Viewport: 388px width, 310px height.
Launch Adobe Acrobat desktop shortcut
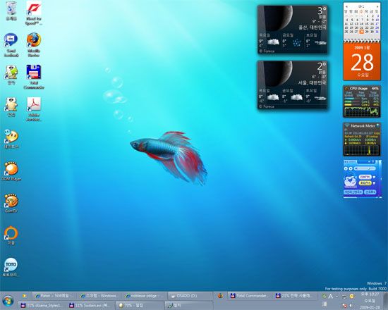pyautogui.click(x=34, y=109)
